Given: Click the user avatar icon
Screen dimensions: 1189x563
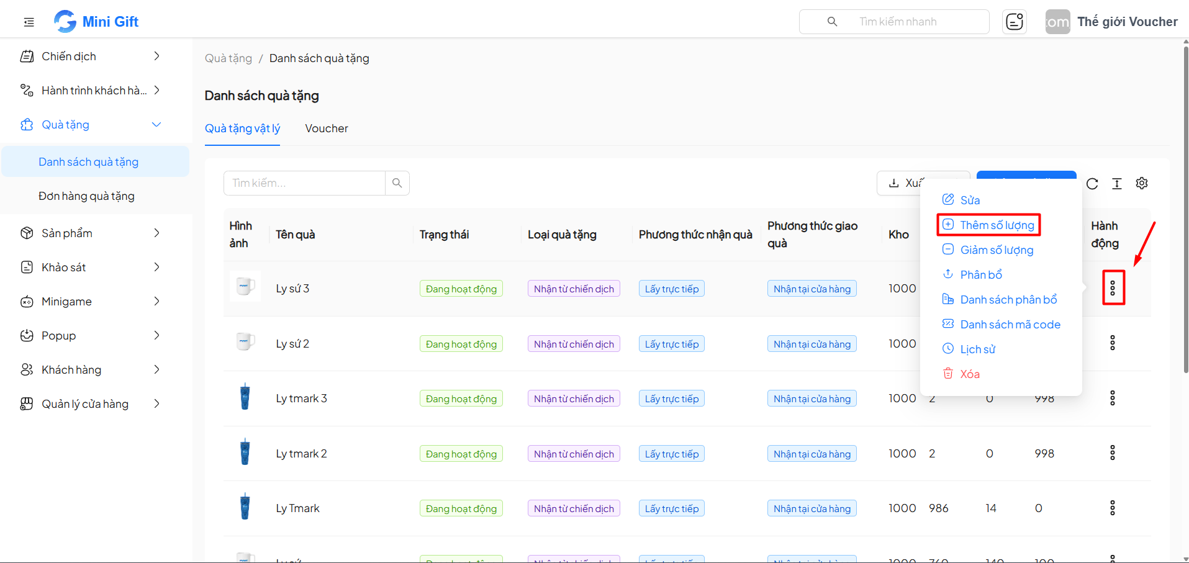Looking at the screenshot, I should [1057, 22].
